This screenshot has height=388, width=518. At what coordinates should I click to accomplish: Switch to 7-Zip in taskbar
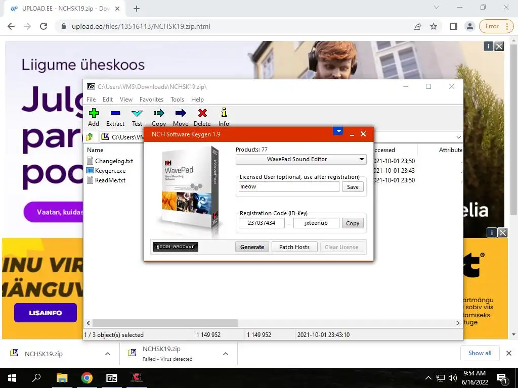112,378
